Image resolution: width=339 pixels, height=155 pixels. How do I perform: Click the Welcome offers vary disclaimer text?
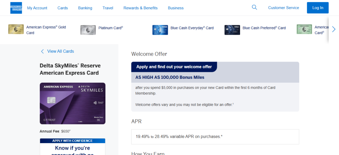[185, 105]
